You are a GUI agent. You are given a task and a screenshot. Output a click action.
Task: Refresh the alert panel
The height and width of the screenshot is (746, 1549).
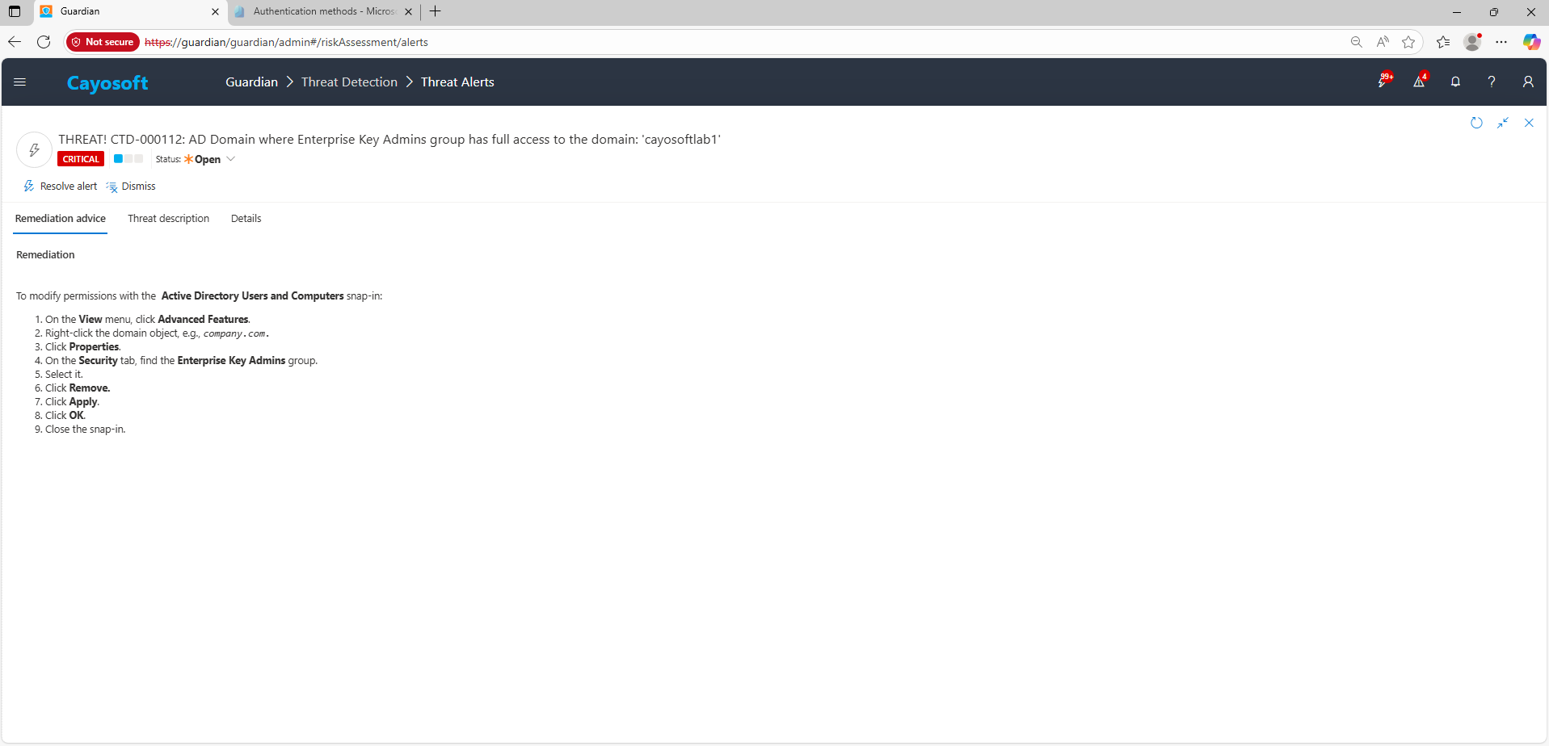tap(1476, 123)
